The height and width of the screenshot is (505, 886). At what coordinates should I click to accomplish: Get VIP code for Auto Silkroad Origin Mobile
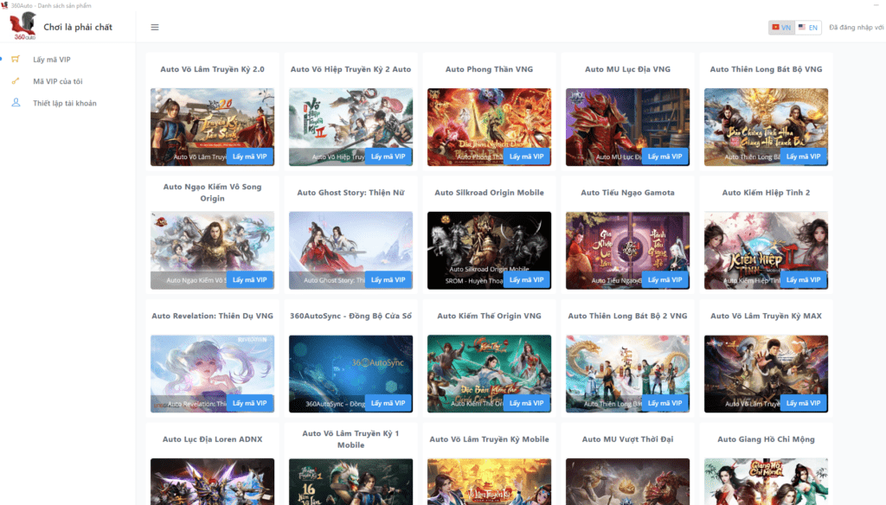click(527, 280)
